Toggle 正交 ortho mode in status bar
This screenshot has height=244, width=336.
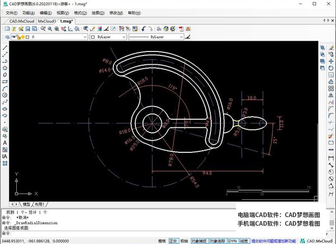coord(173,241)
